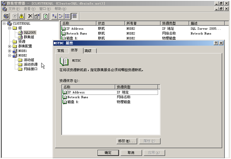Click 名称 header in dependency list
The height and width of the screenshot is (159, 231).
pos(88,87)
